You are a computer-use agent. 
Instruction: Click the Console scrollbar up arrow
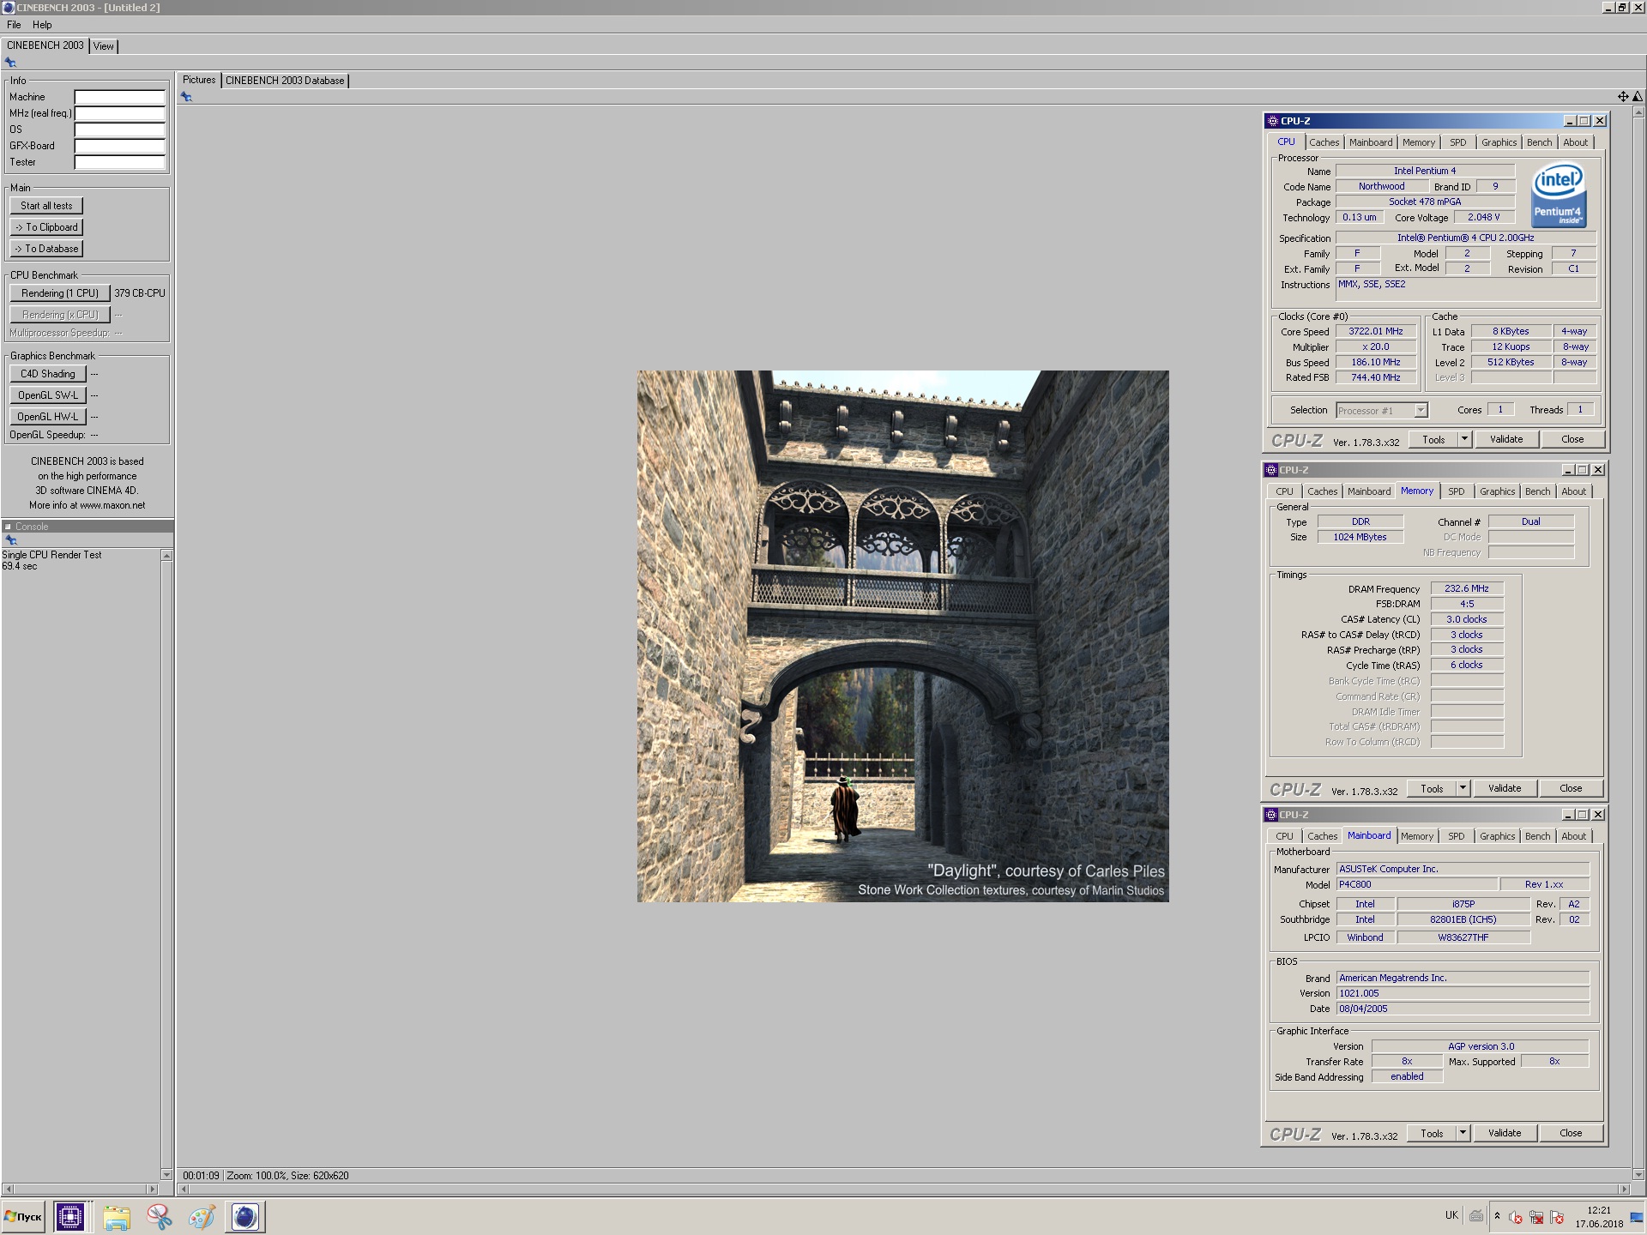coord(166,556)
